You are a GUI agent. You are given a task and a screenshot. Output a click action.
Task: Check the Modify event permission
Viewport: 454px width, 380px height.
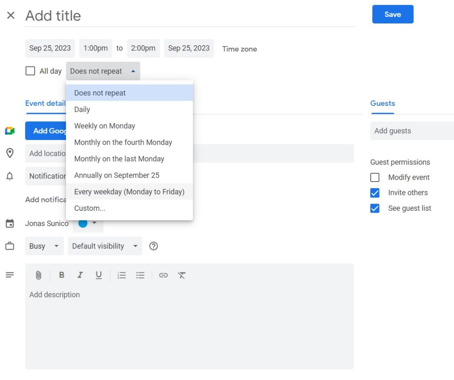coord(375,177)
